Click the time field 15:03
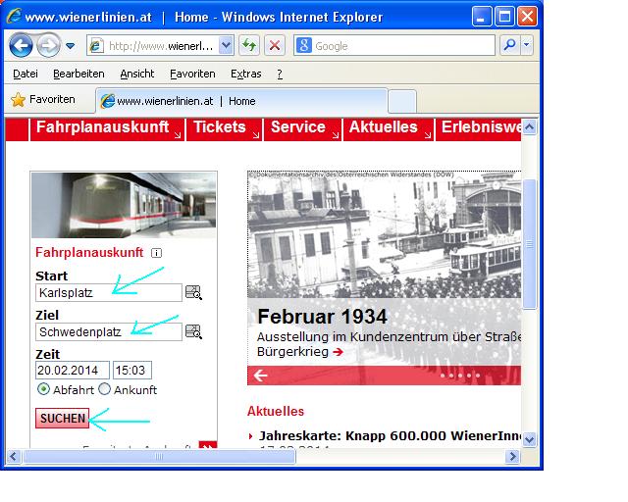628x502 pixels. tap(132, 371)
